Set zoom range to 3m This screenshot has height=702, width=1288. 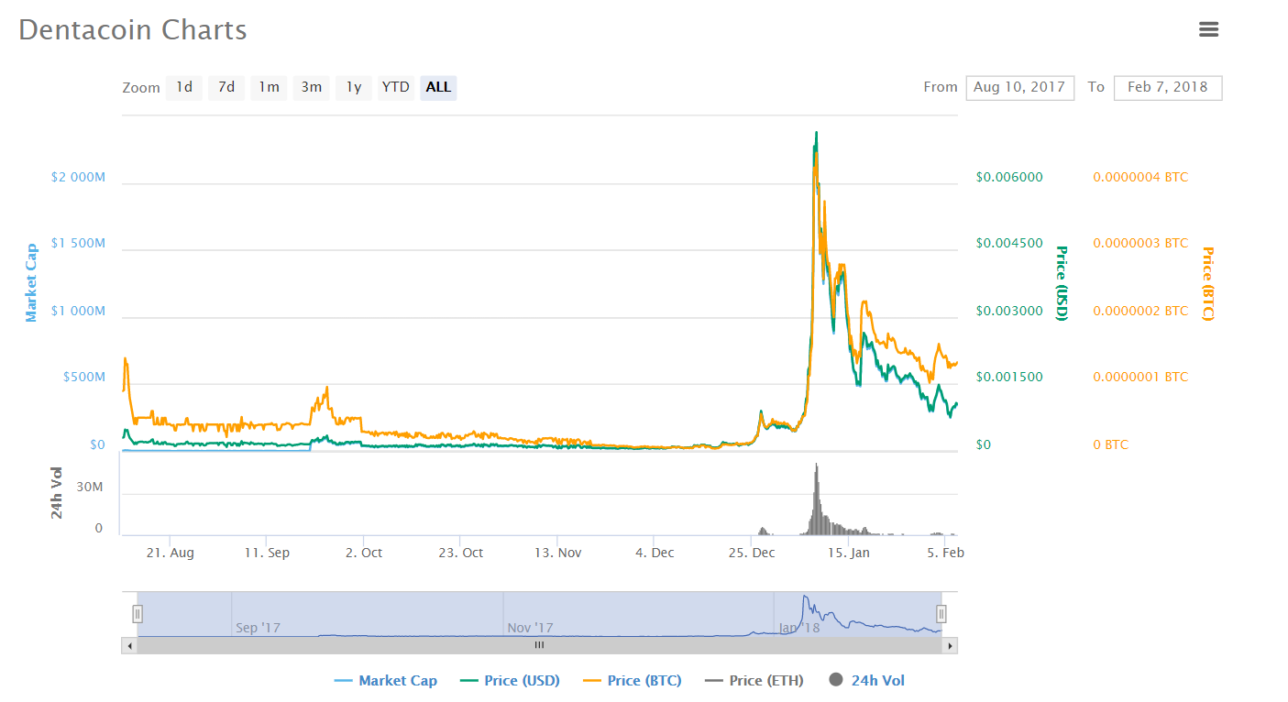click(312, 87)
